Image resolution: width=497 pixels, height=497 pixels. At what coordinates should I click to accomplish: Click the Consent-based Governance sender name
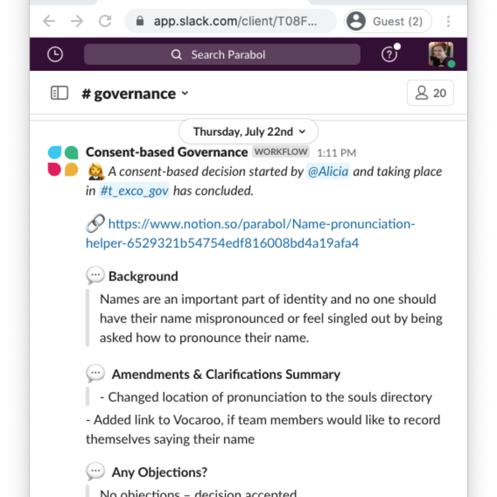pyautogui.click(x=166, y=152)
